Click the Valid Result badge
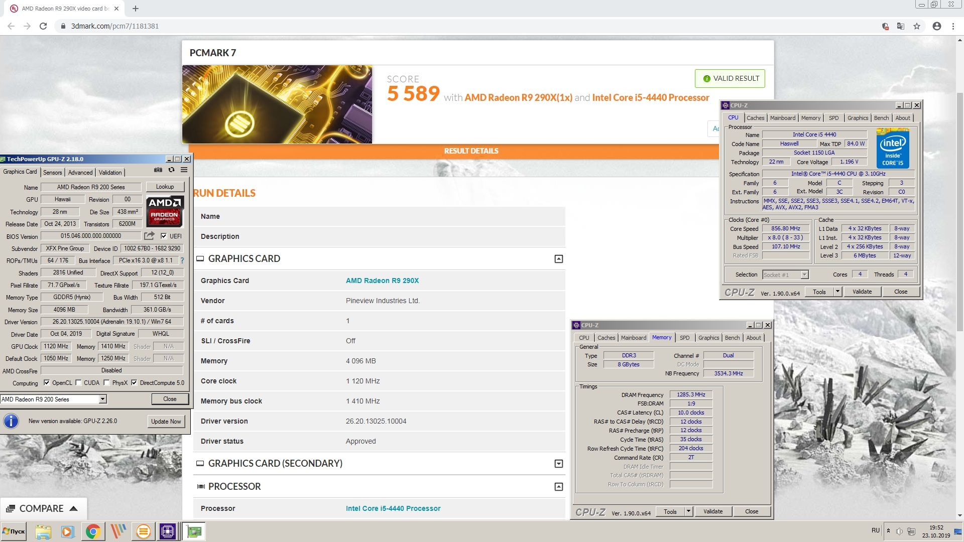 (x=730, y=78)
